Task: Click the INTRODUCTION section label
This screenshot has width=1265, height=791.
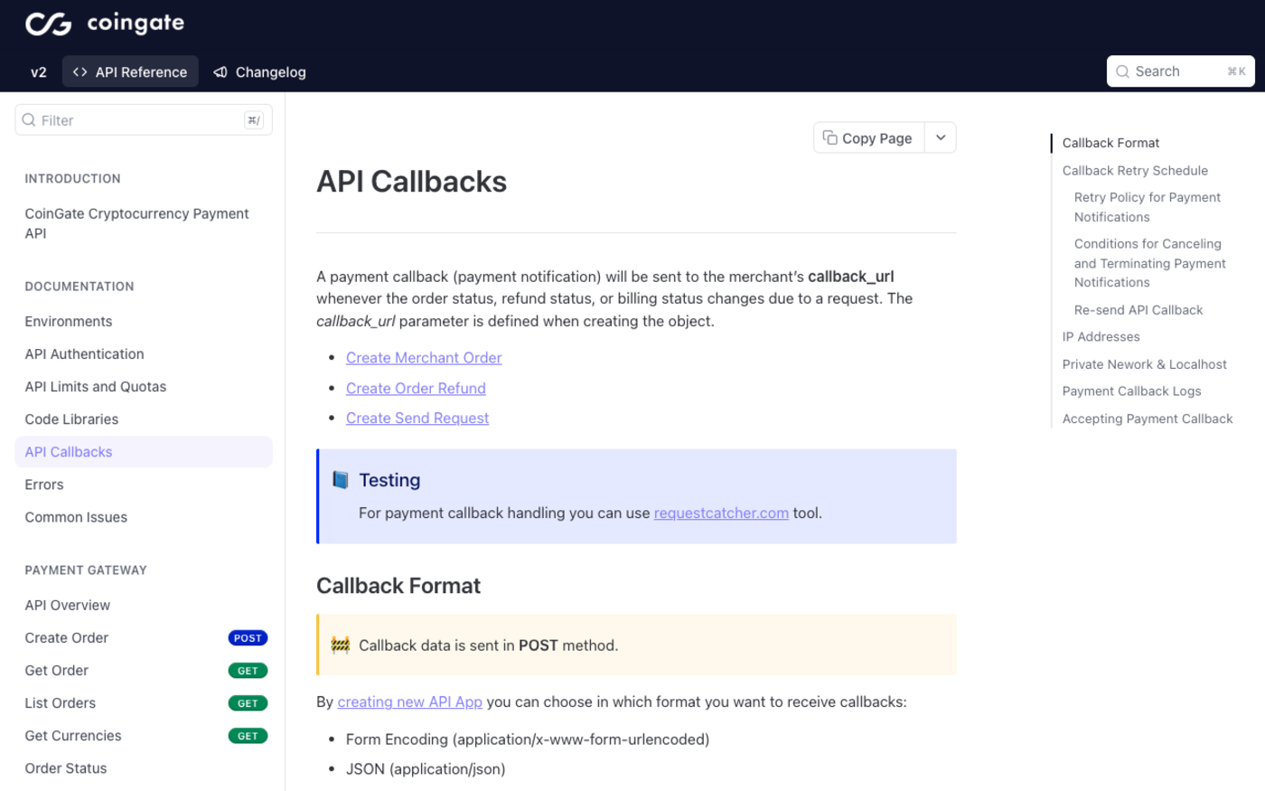Action: (73, 179)
